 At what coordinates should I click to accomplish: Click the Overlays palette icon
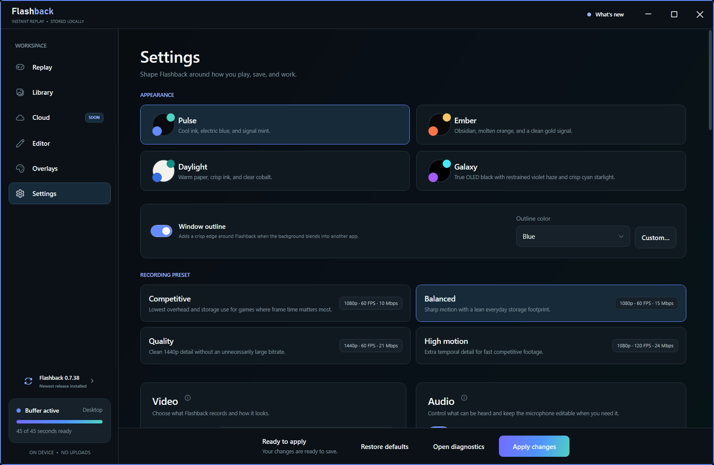[x=20, y=168]
